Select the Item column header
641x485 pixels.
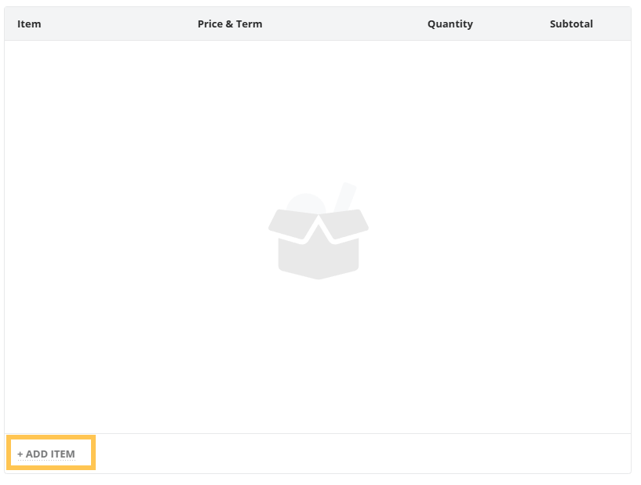pyautogui.click(x=29, y=24)
